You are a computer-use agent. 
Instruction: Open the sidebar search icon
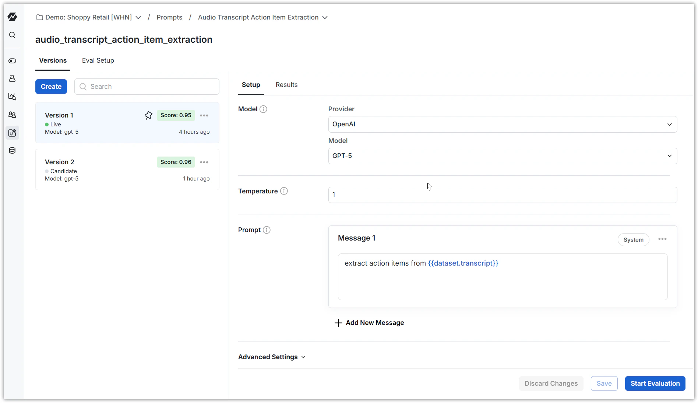[12, 35]
